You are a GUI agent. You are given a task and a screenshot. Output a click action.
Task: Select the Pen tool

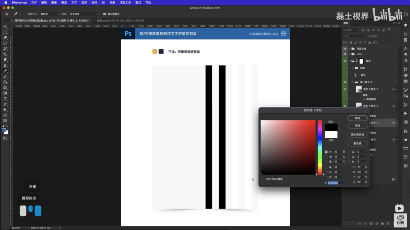pyautogui.click(x=5, y=104)
